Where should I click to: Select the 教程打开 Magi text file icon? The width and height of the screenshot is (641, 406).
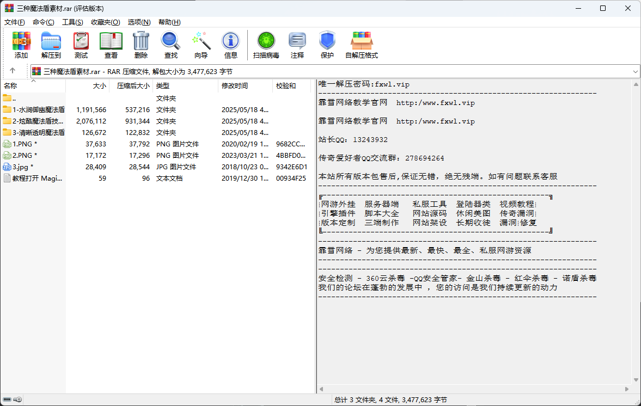7,178
